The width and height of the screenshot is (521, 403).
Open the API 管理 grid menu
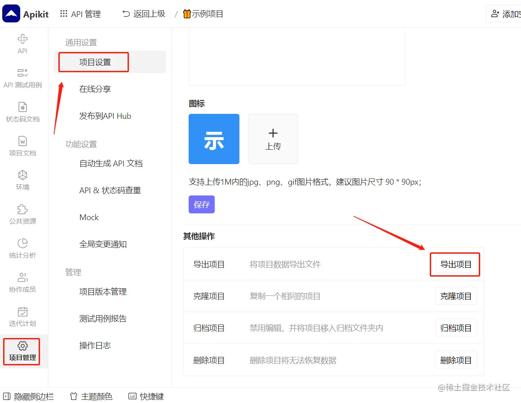(x=80, y=14)
